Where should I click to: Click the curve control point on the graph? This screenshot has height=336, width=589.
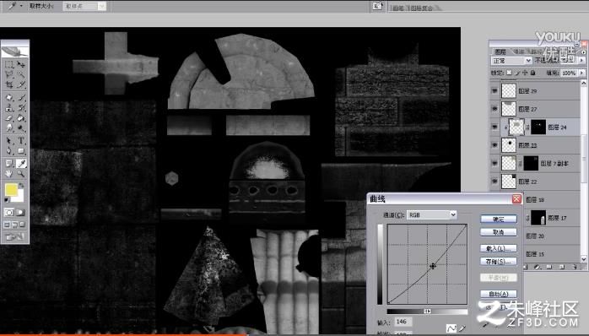pos(433,266)
